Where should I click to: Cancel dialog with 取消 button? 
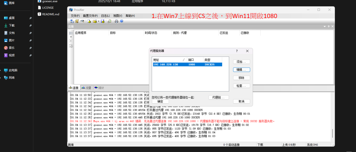241,101
